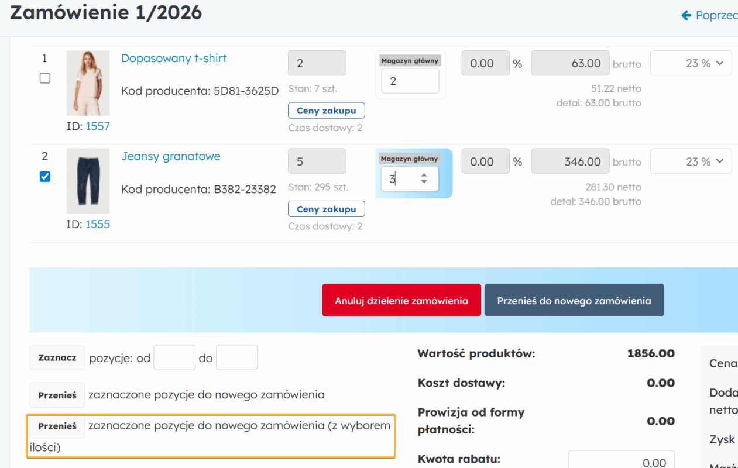The height and width of the screenshot is (468, 738).
Task: Uncheck the Jeansy granatowe row checkbox
Action: point(45,177)
